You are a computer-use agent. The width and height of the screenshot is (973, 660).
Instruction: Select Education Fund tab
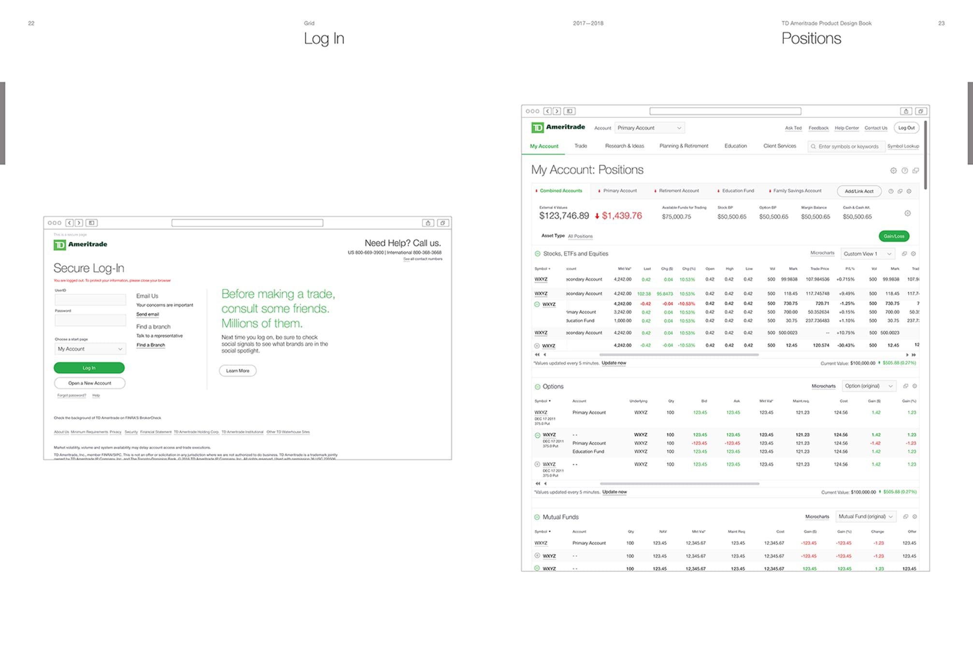coord(735,191)
